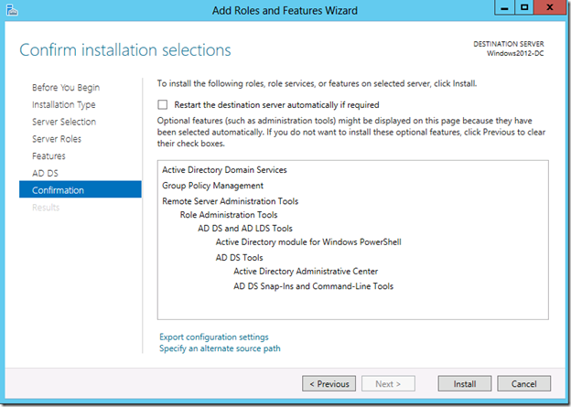Click Role Administration Tools entry

(x=229, y=215)
